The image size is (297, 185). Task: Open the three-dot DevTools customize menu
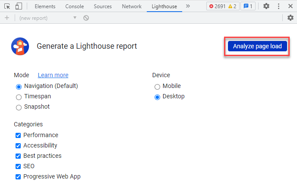click(x=278, y=6)
